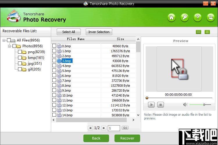Screen dimensions: 218x145
Task: Check the bmp folder checkbox
Action: pos(20,58)
